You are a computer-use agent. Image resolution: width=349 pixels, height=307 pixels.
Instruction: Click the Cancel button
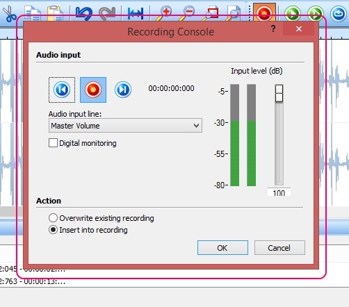(x=279, y=248)
